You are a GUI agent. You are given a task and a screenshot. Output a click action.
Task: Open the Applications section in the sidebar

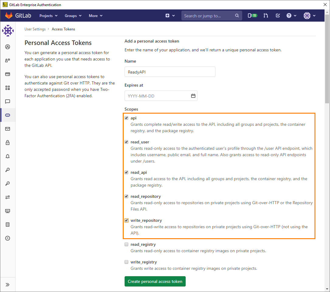point(8,88)
